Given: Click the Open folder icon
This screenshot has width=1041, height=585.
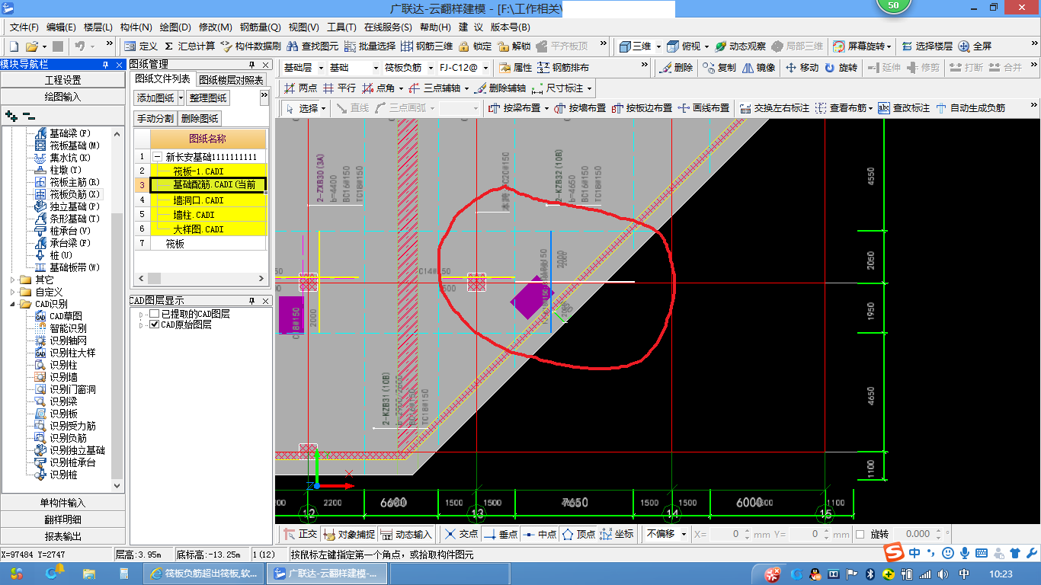Looking at the screenshot, I should (x=32, y=46).
